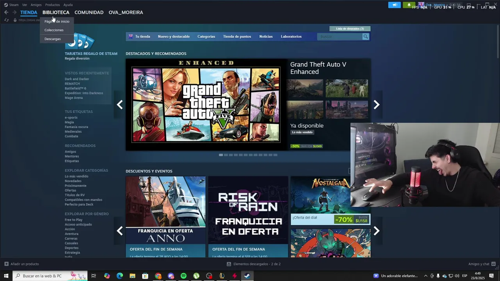Open the green notifications bell
500x281 pixels.
coord(409,5)
